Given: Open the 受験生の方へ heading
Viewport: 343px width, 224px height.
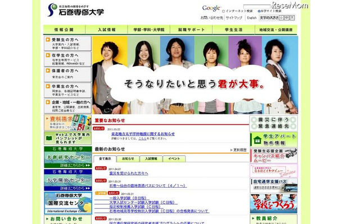Looking at the screenshot, I should 65,40.
